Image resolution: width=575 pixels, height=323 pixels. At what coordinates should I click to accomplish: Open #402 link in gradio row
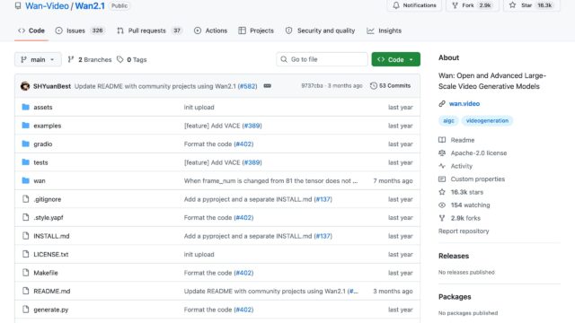point(243,144)
